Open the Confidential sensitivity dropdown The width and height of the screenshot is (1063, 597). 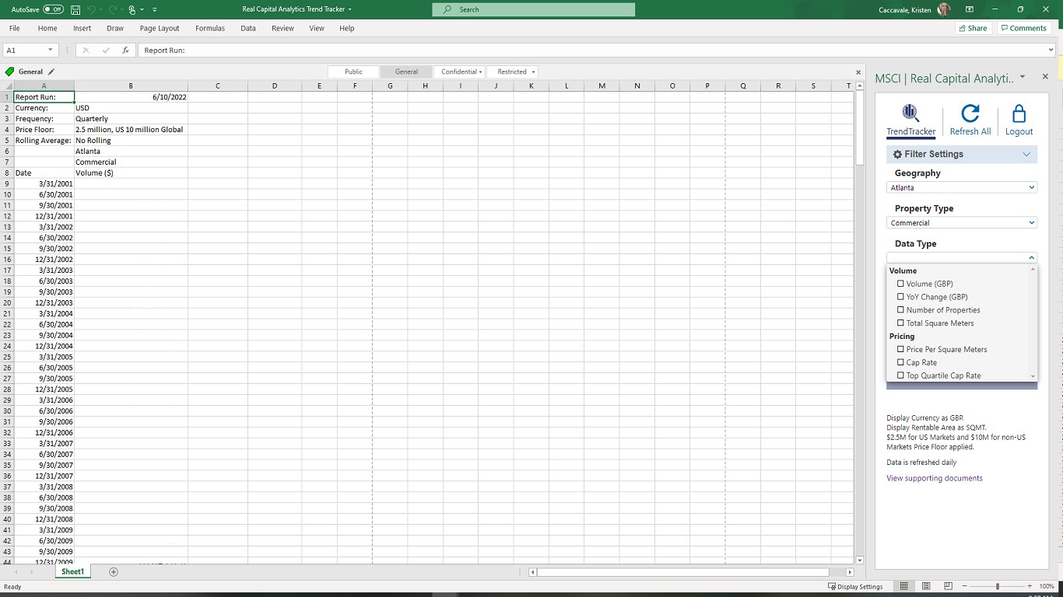(x=461, y=72)
